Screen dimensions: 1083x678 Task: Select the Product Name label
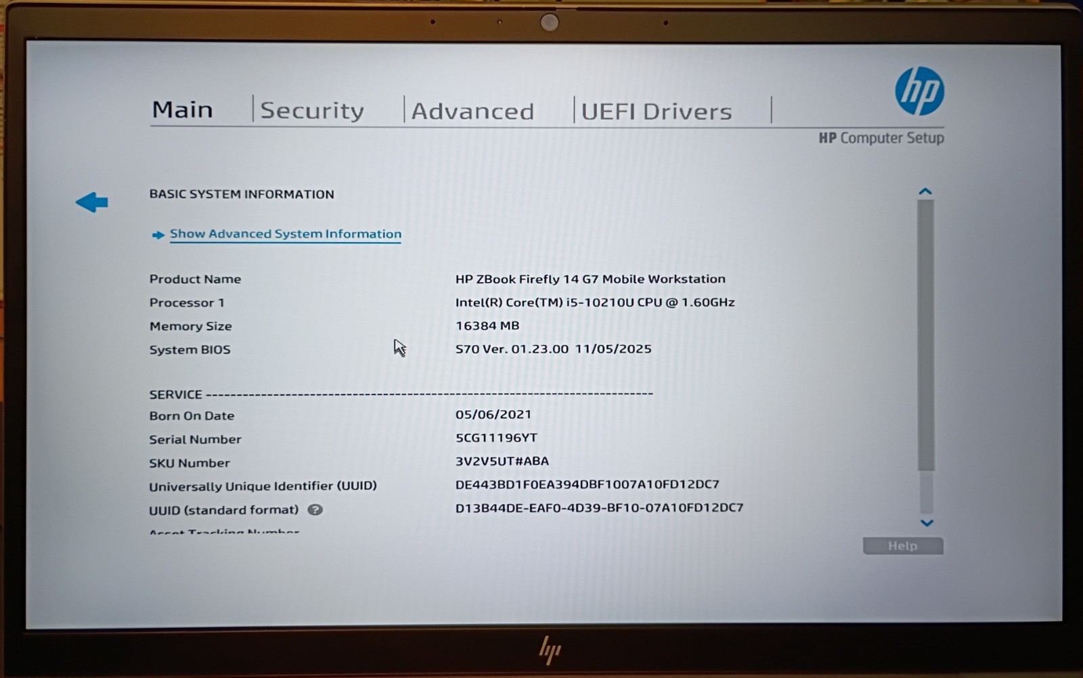pos(195,279)
